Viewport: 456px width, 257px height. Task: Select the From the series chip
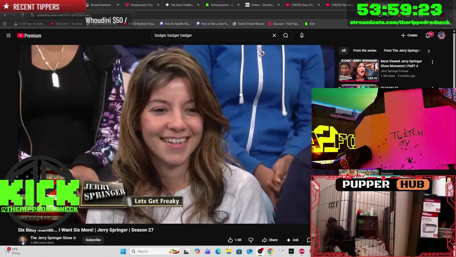tap(364, 50)
